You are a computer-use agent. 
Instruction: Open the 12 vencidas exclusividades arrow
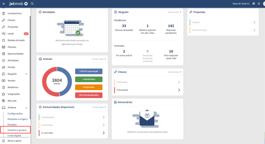point(104,133)
